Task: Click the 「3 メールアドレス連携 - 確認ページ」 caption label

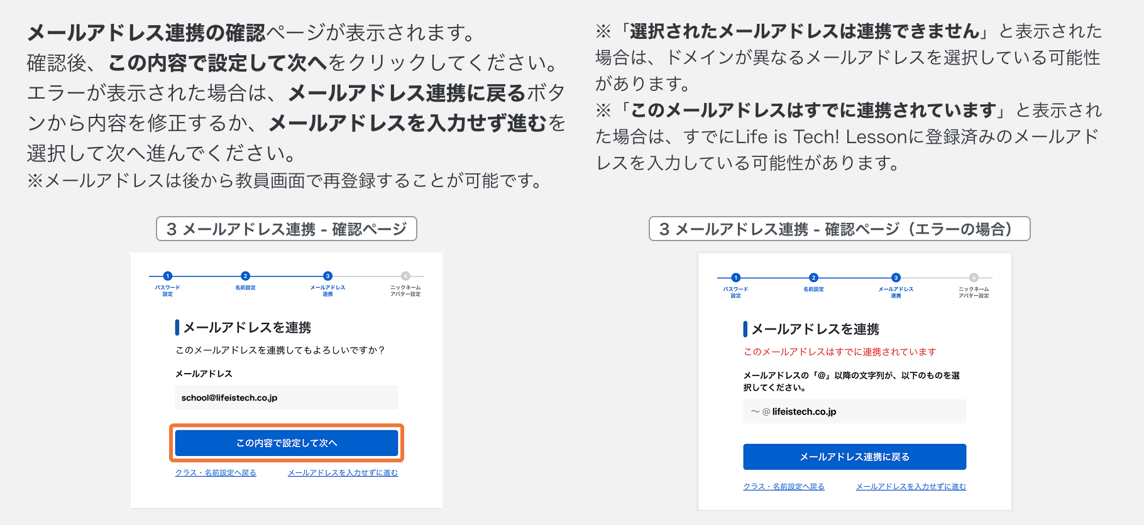Action: pyautogui.click(x=287, y=229)
